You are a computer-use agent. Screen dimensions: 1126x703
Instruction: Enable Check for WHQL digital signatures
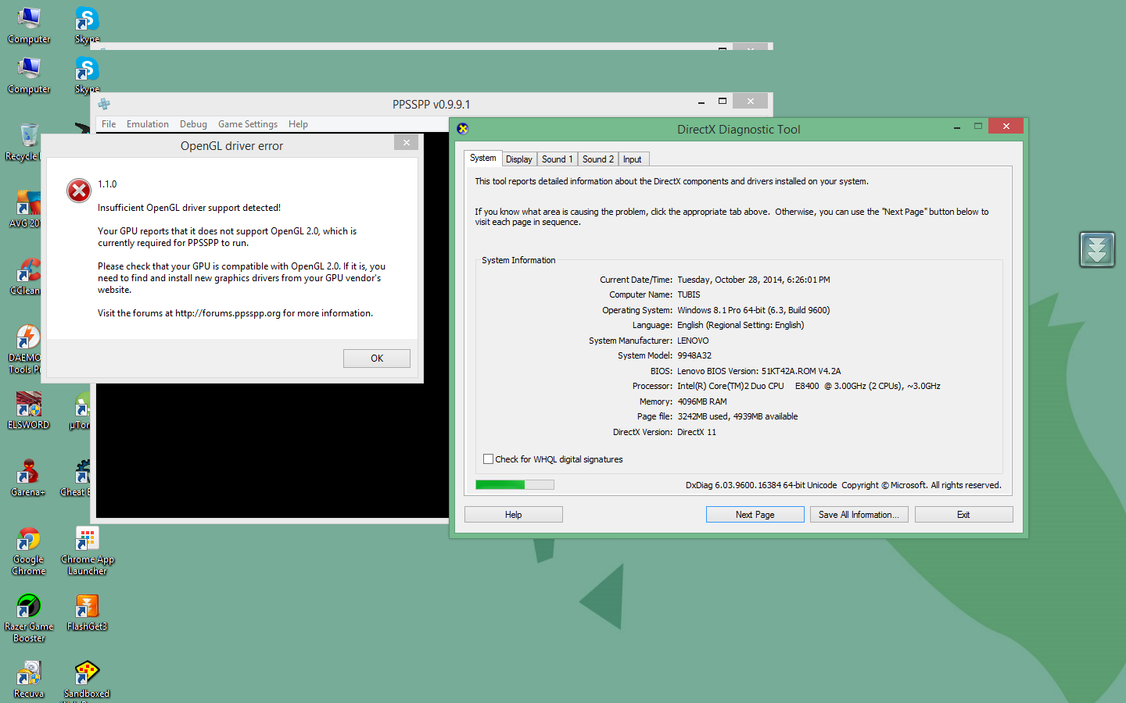coord(489,459)
